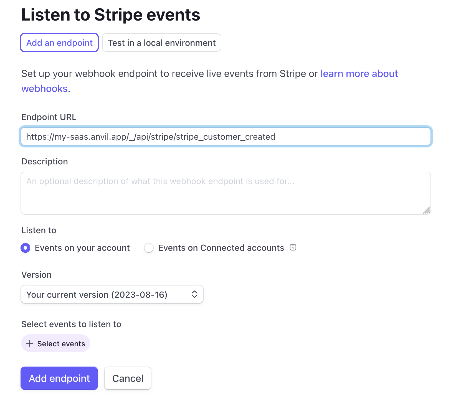
Task: Click the Select events to listen to label
Action: tap(71, 324)
